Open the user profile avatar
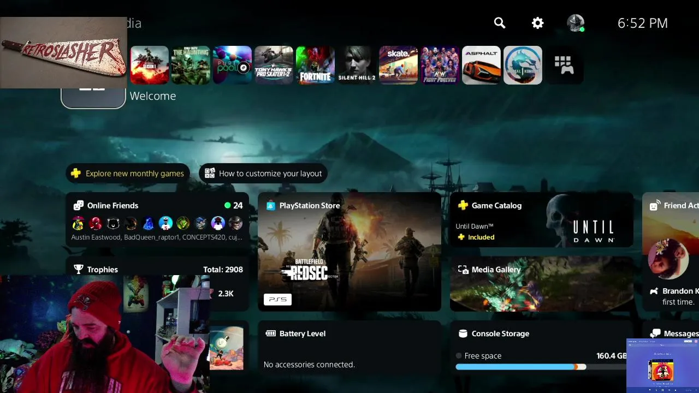699x393 pixels. (576, 23)
